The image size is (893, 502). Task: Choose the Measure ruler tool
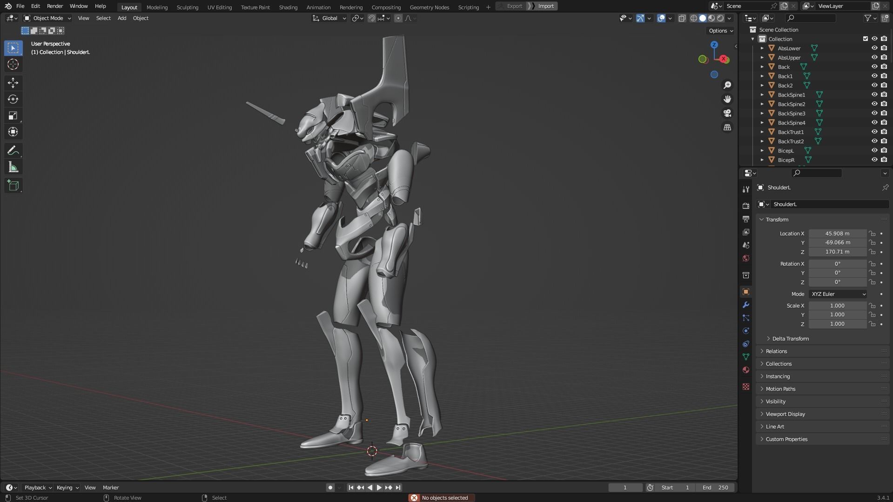(13, 167)
